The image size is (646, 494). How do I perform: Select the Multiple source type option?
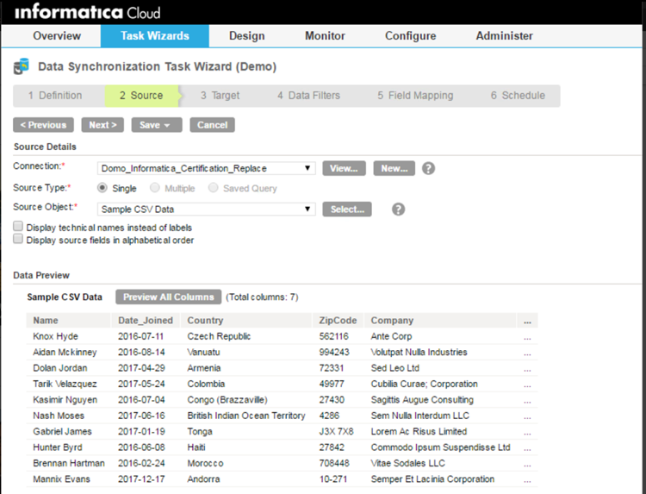155,188
